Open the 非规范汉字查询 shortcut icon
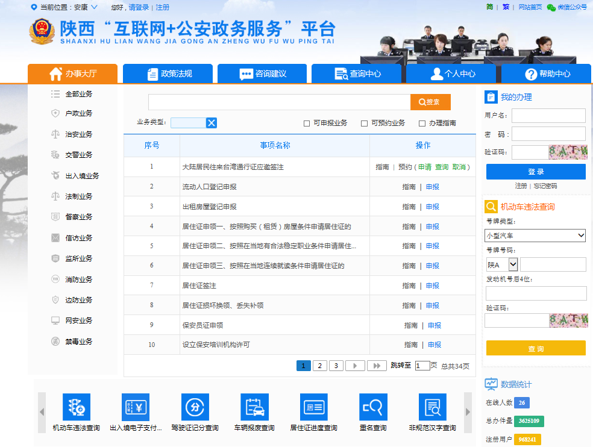Image resolution: width=593 pixels, height=447 pixels. [433, 407]
